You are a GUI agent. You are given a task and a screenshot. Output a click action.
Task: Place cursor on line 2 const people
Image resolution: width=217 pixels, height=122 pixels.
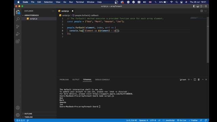coord(74,22)
